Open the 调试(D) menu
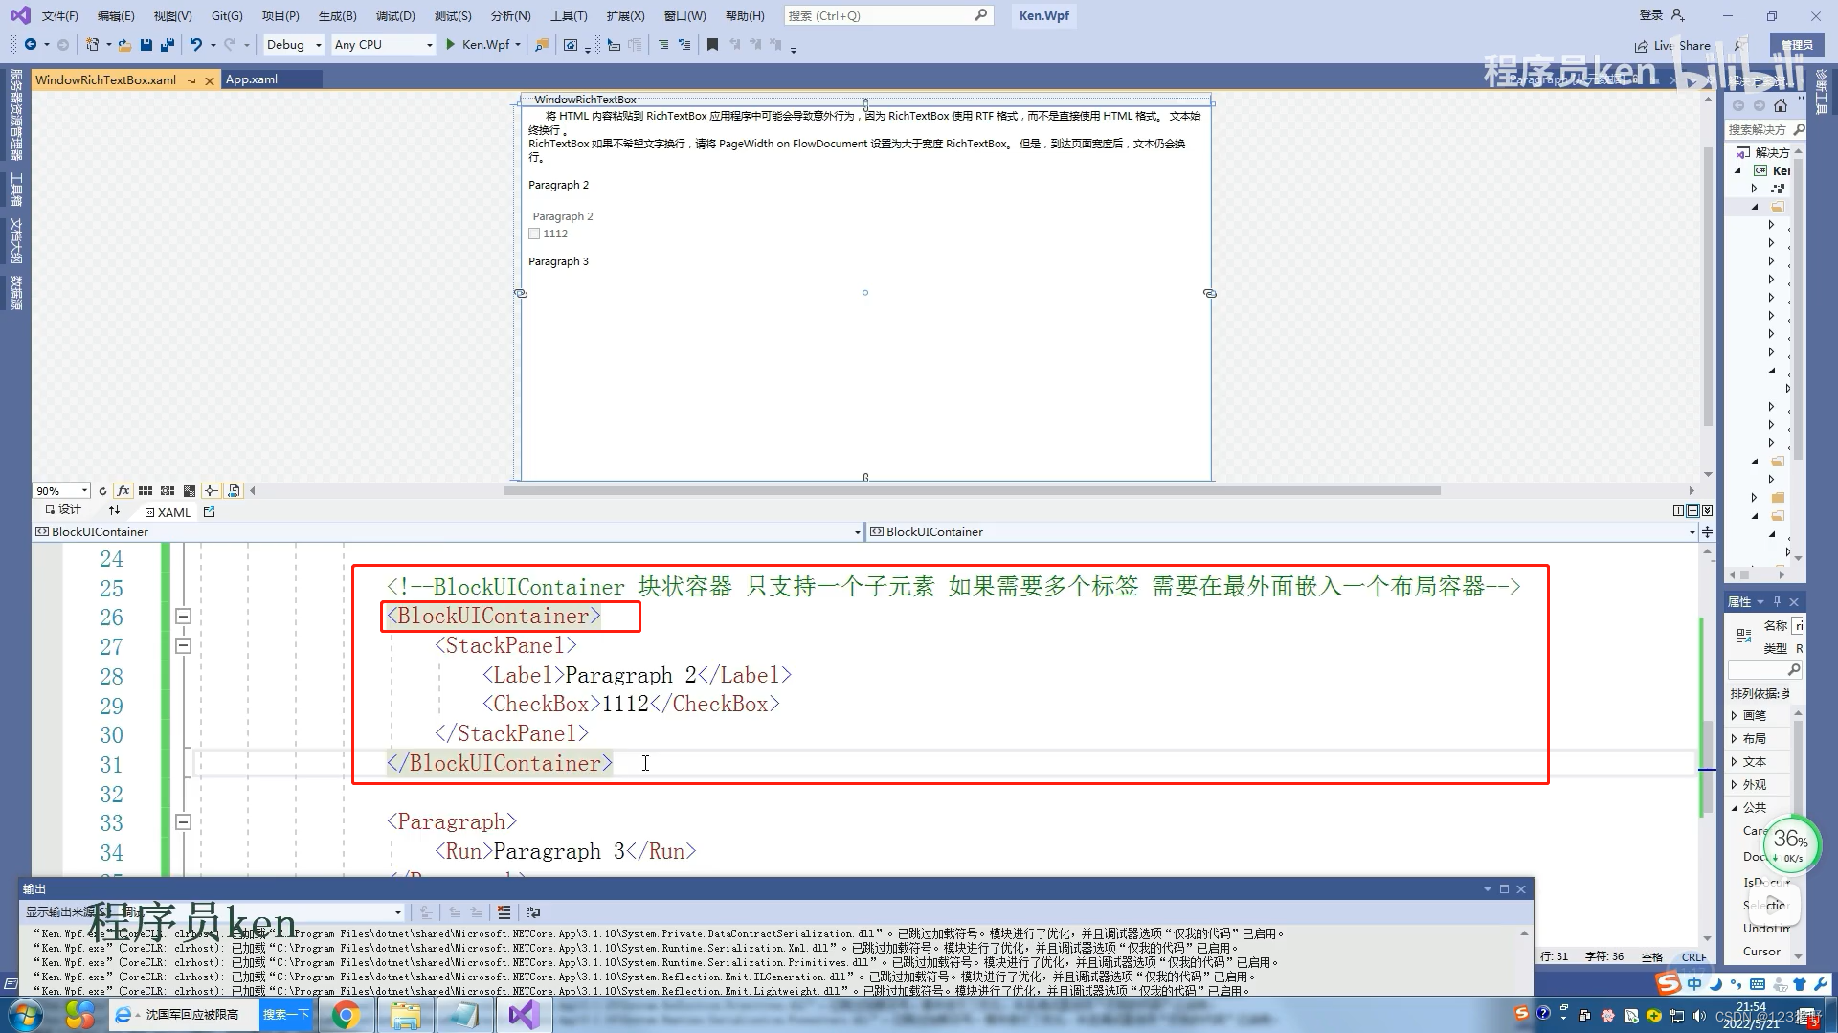Image resolution: width=1838 pixels, height=1033 pixels. [395, 15]
